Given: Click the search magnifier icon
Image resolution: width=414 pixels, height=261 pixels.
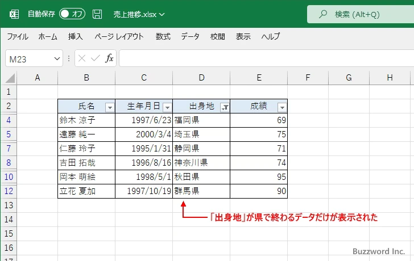Looking at the screenshot, I should tap(322, 14).
